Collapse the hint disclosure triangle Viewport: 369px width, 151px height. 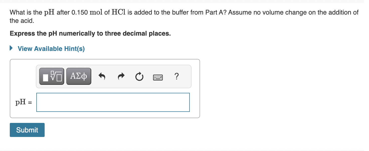(x=11, y=48)
